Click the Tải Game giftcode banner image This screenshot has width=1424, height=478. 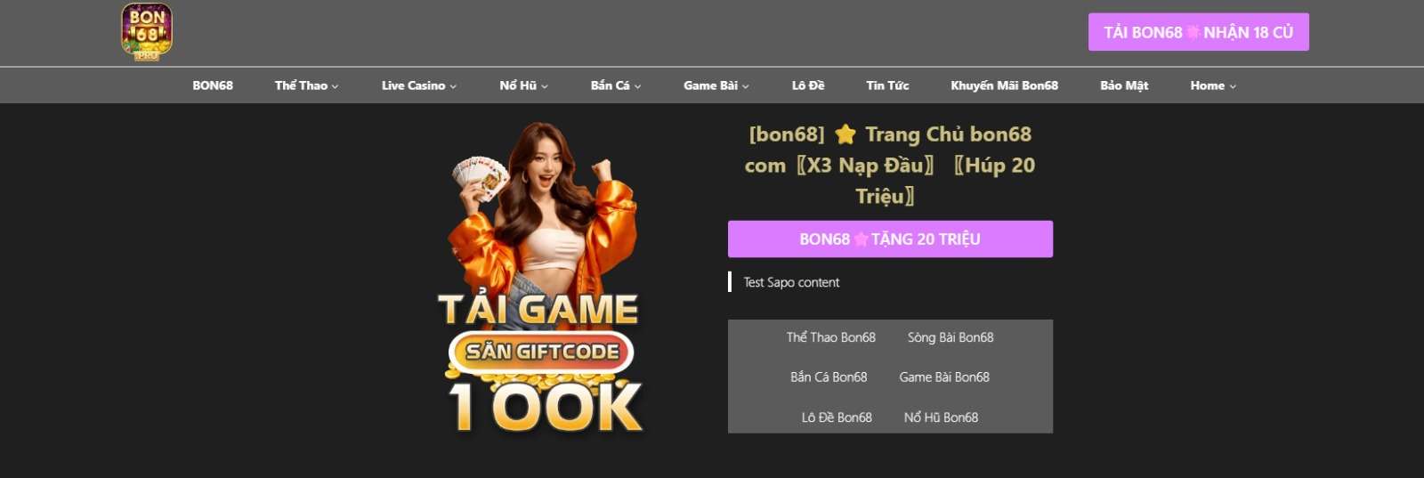pyautogui.click(x=541, y=278)
